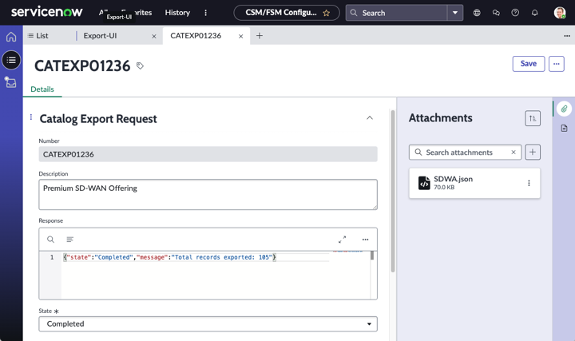Format code in the Response editor

(69, 240)
